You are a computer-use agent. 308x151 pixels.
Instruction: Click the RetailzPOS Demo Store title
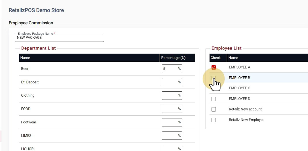(36, 10)
